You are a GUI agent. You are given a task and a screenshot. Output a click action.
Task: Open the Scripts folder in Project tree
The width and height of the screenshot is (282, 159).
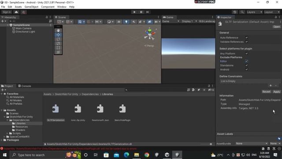click(x=17, y=133)
